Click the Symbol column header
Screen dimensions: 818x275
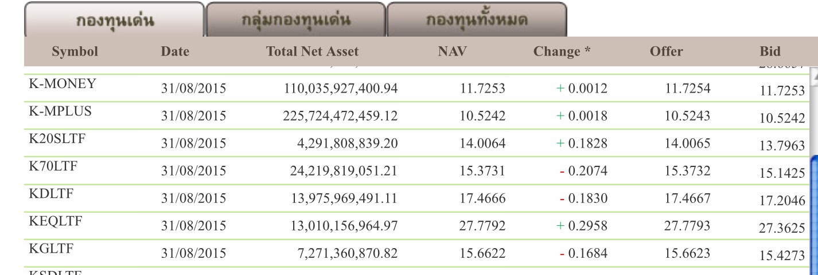point(75,51)
